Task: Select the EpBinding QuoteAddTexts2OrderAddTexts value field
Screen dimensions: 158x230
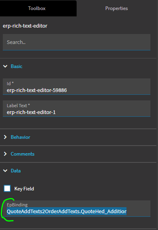Action: (77, 208)
